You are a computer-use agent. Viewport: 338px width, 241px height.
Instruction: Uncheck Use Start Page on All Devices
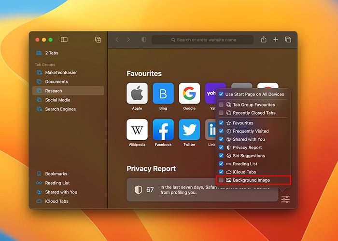point(221,94)
